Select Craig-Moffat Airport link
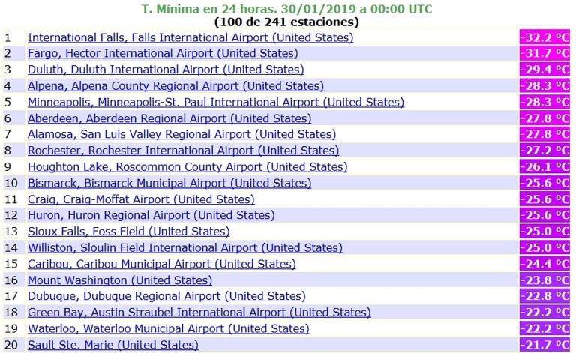This screenshot has width=576, height=353. 141,199
